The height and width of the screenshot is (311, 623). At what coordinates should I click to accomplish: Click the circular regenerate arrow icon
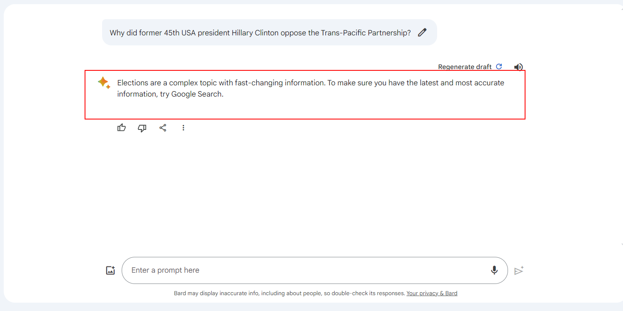click(x=499, y=67)
